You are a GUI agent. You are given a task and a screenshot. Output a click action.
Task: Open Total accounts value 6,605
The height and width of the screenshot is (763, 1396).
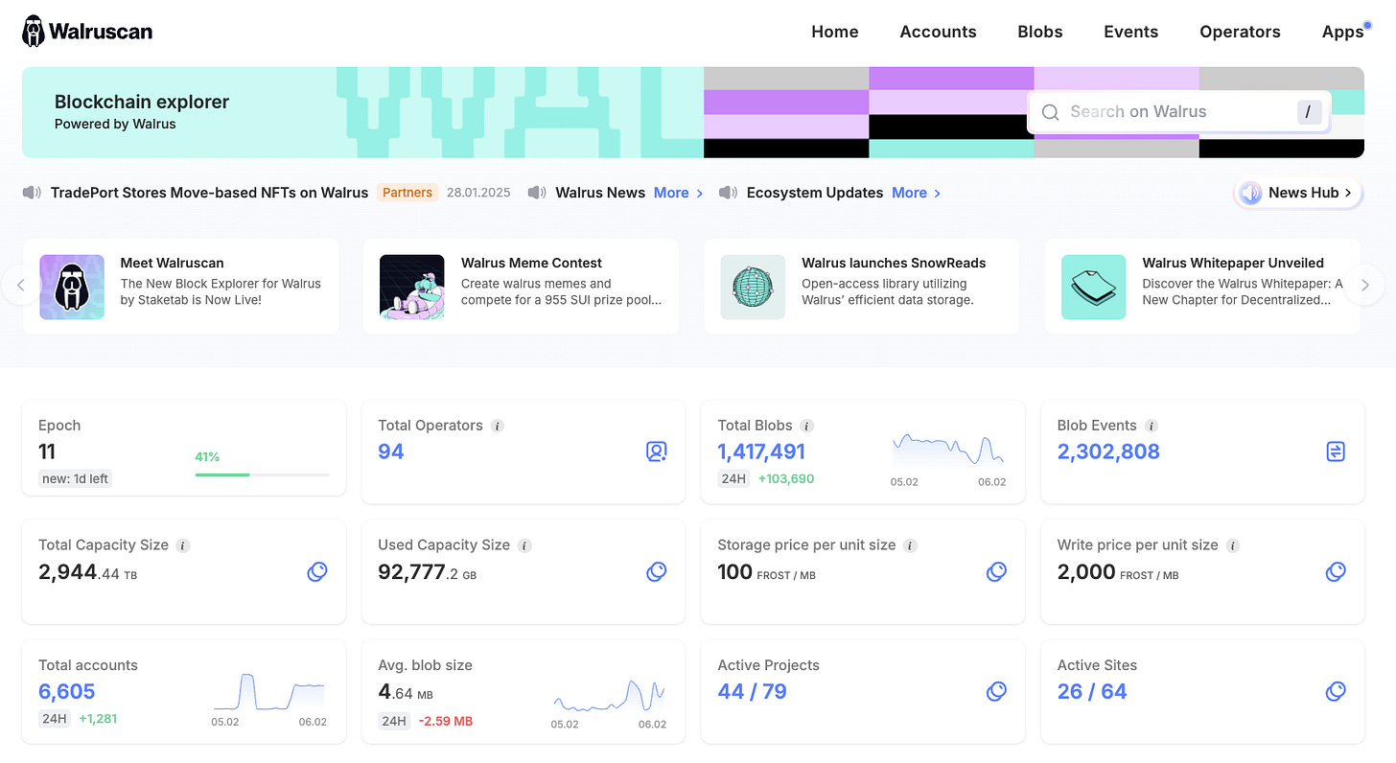point(66,691)
